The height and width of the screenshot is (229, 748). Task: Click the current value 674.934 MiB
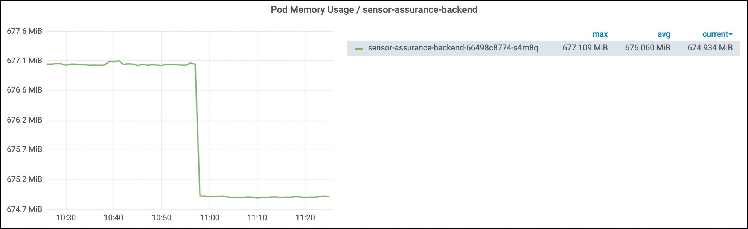tap(710, 48)
